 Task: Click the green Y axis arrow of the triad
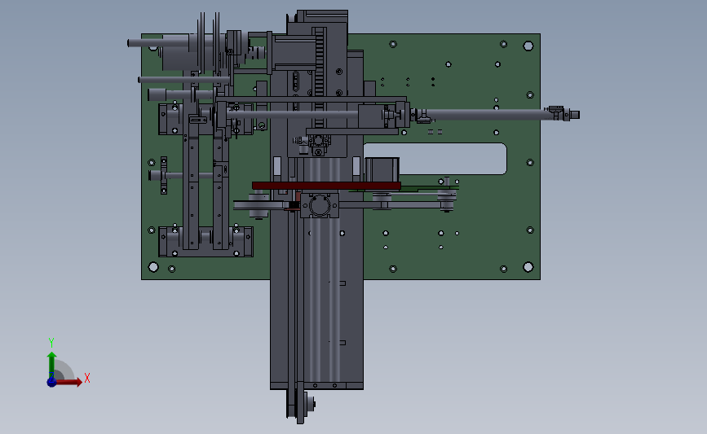click(52, 365)
